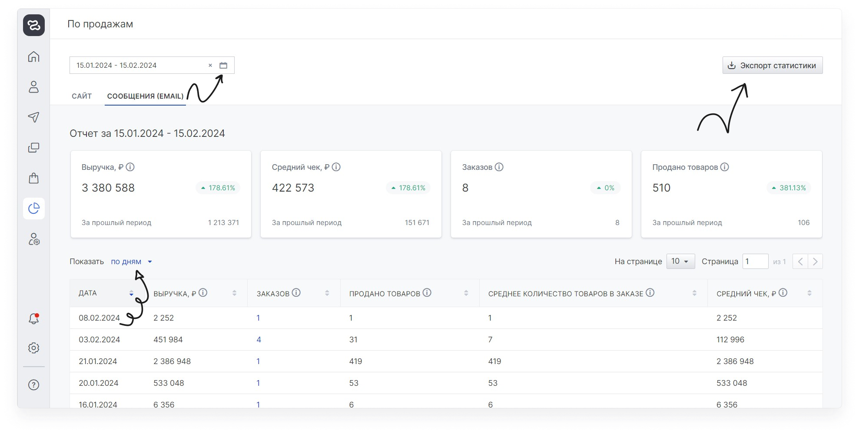Click the app logo icon in the sidebar

coord(34,25)
